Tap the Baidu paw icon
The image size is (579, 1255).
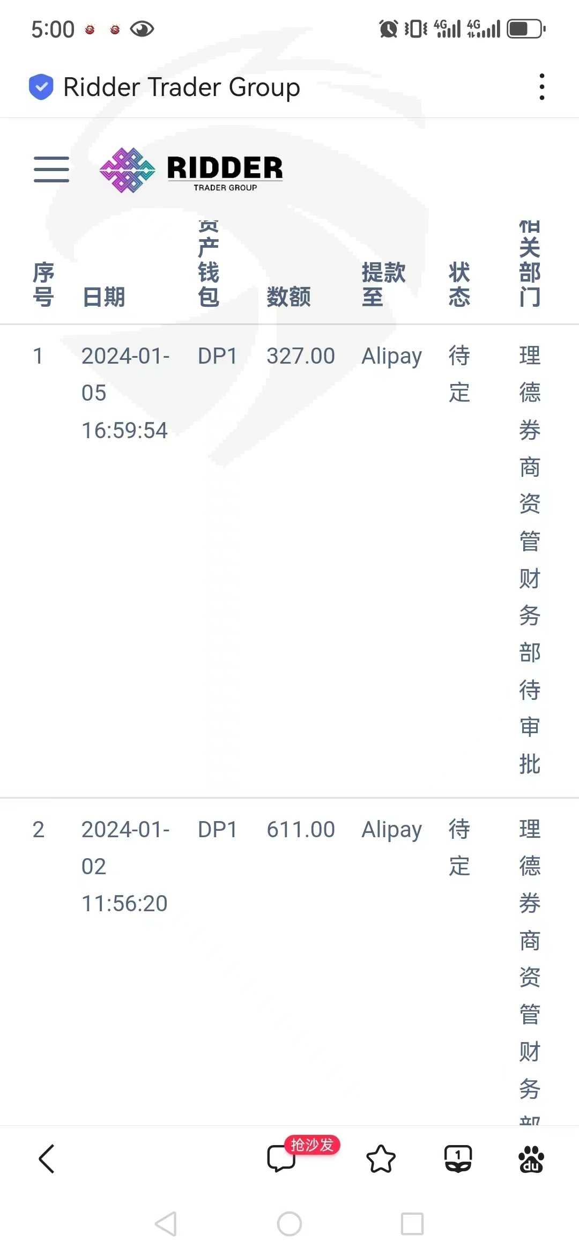point(531,1159)
